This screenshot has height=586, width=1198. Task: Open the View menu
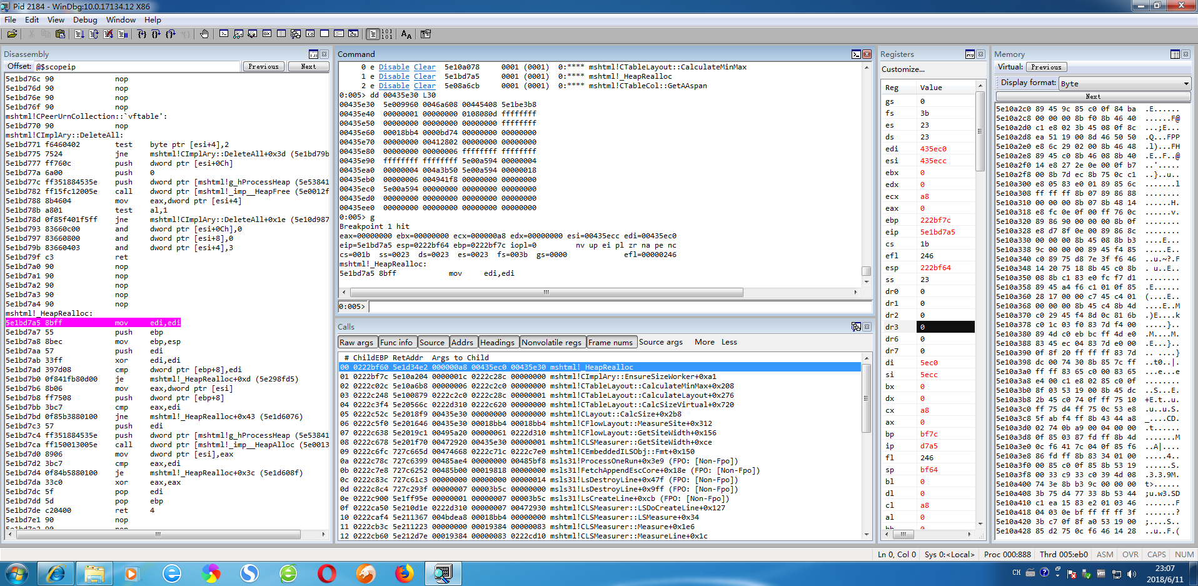[56, 20]
